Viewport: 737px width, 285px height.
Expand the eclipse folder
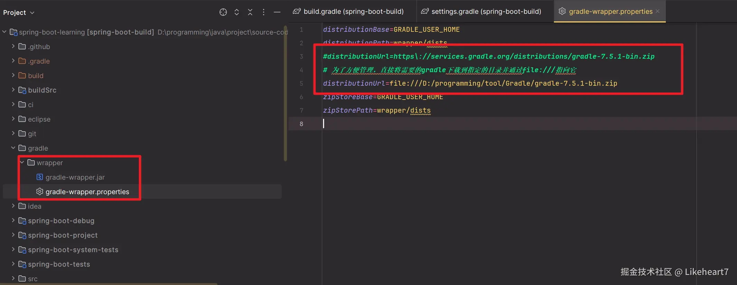13,119
